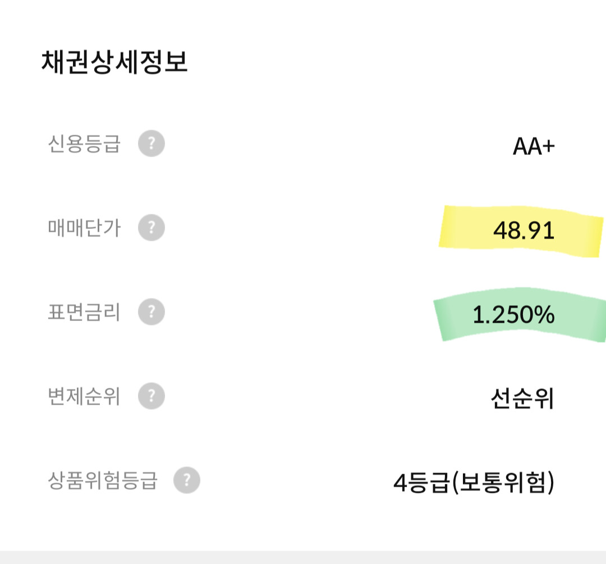Click the 선순위 value
This screenshot has width=606, height=564.
click(x=522, y=399)
